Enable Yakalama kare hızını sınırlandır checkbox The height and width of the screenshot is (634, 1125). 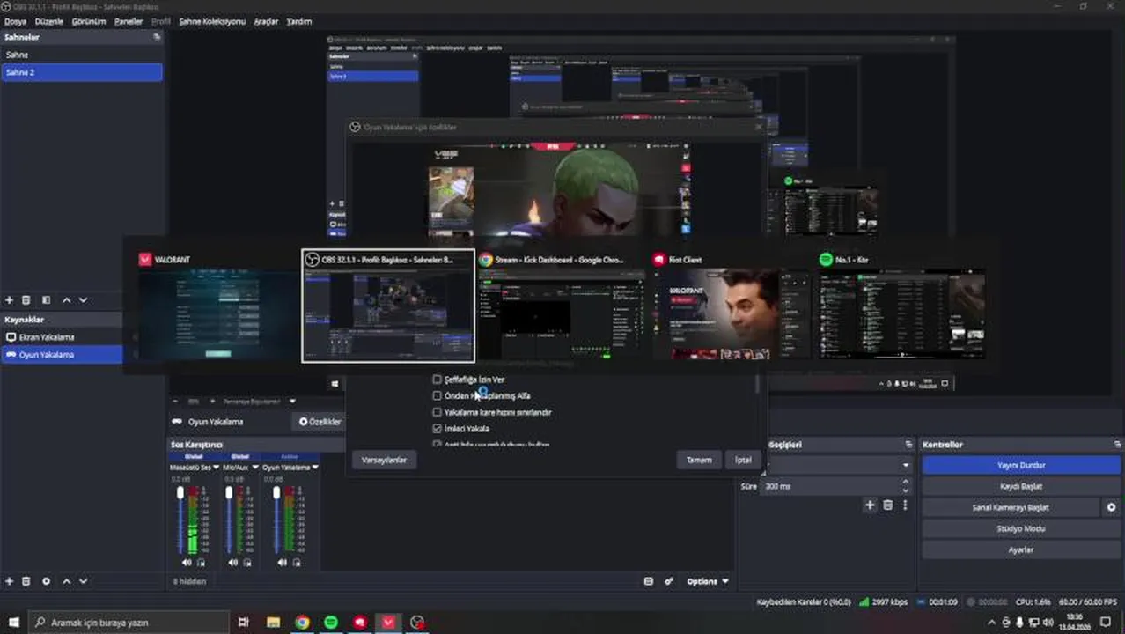(437, 412)
